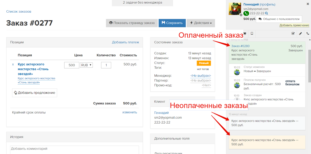Open first unpaid order card in panel
The height and width of the screenshot is (154, 311).
tap(267, 123)
